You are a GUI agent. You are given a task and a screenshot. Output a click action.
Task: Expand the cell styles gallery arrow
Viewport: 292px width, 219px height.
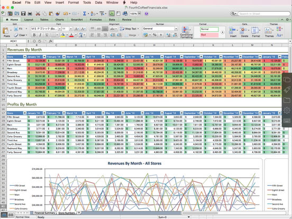click(x=222, y=32)
